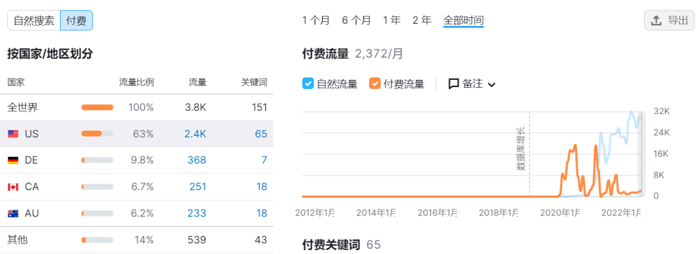Screen dimensions: 697x254
Task: Click the DE traffic share bar
Action: (97, 161)
